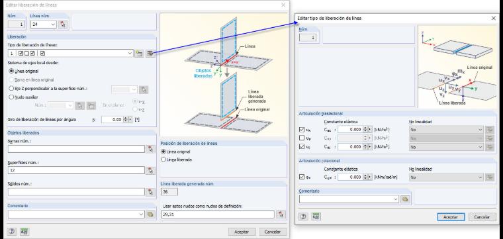503x239 pixels.
Task: Open comment library in the line release dialog
Action: pos(150,215)
